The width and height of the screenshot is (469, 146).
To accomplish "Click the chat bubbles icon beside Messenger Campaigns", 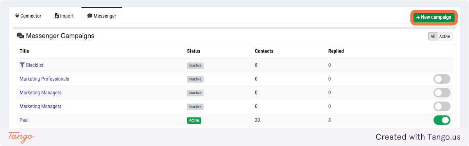I will click(x=20, y=36).
